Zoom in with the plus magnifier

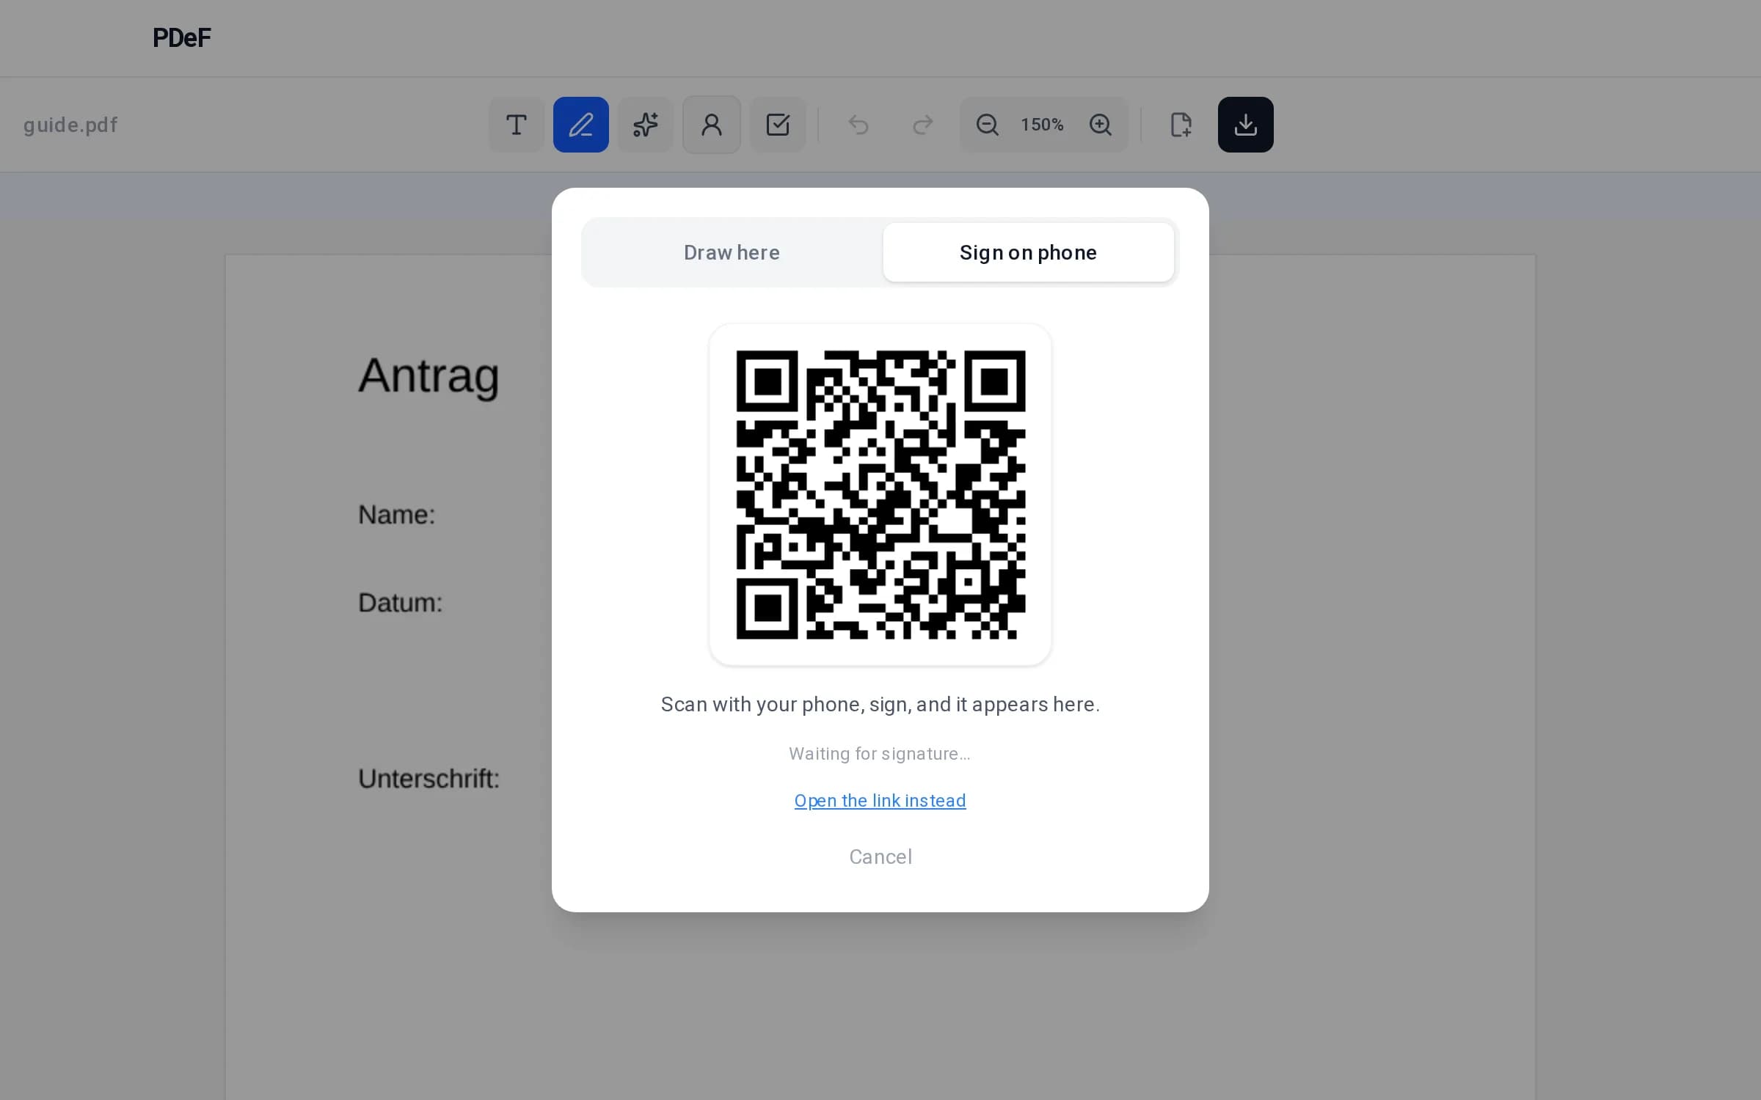point(1100,125)
